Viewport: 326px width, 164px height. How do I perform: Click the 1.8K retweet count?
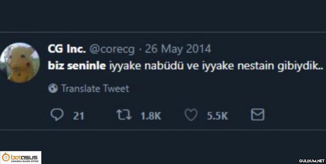[151, 116]
